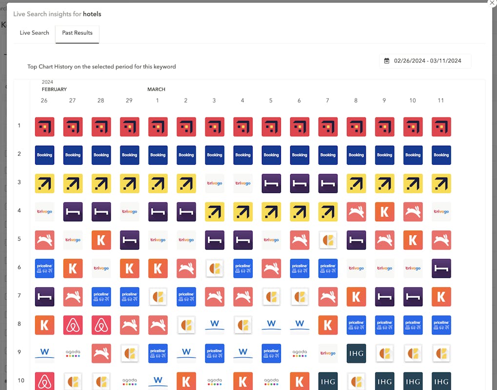Screen dimensions: 497x390
Task: Open the date range picker
Action: [x=425, y=61]
